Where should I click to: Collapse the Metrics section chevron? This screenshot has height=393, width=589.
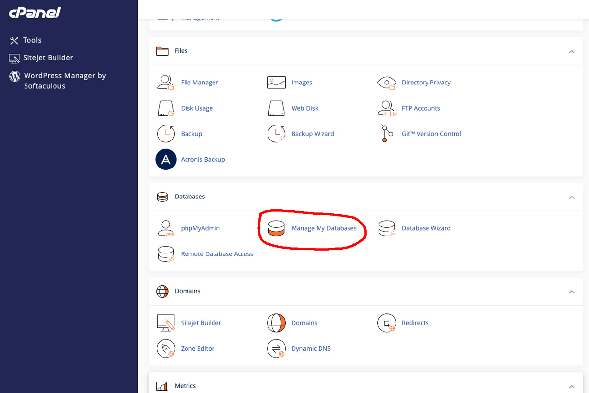[x=572, y=387]
